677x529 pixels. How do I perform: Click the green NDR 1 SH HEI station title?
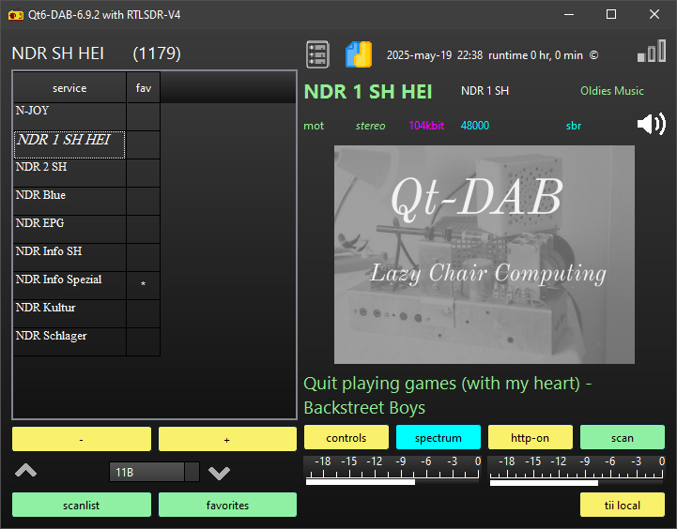(x=368, y=92)
